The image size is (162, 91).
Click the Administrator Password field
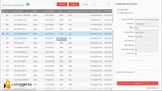coord(146,72)
